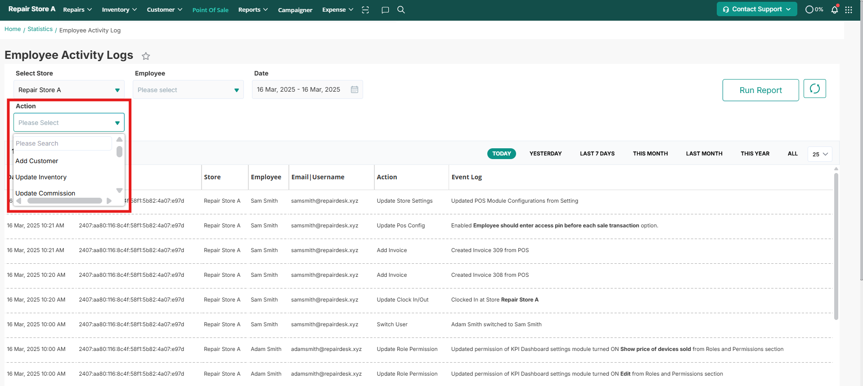This screenshot has width=863, height=386.
Task: Click the search magnifier icon
Action: (401, 10)
